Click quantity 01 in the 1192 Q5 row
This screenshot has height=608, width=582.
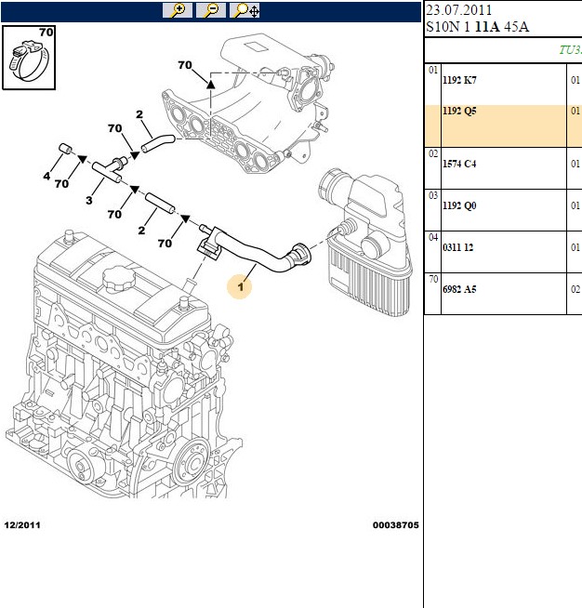pos(575,111)
